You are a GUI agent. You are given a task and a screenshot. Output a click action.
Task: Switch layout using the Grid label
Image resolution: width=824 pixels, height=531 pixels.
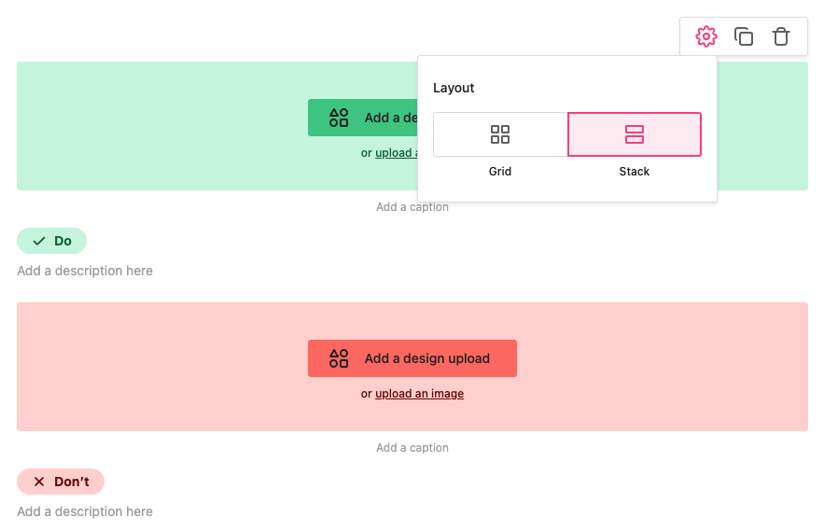(x=500, y=172)
